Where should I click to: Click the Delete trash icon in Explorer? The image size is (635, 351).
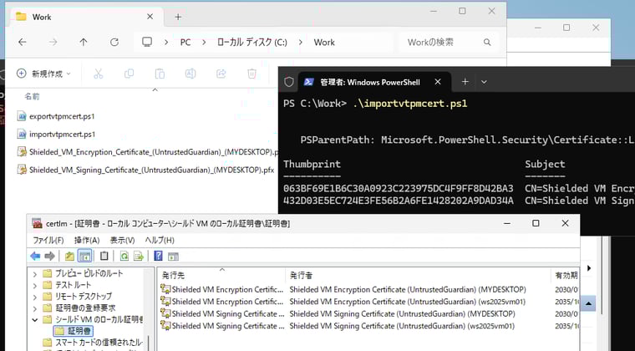(x=251, y=74)
